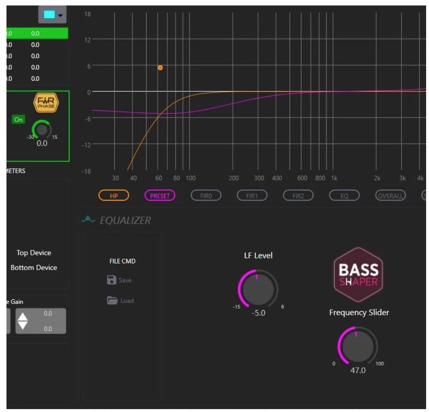Select the OVERALL curve button
Viewport: 429px width, 412px height.
point(390,196)
